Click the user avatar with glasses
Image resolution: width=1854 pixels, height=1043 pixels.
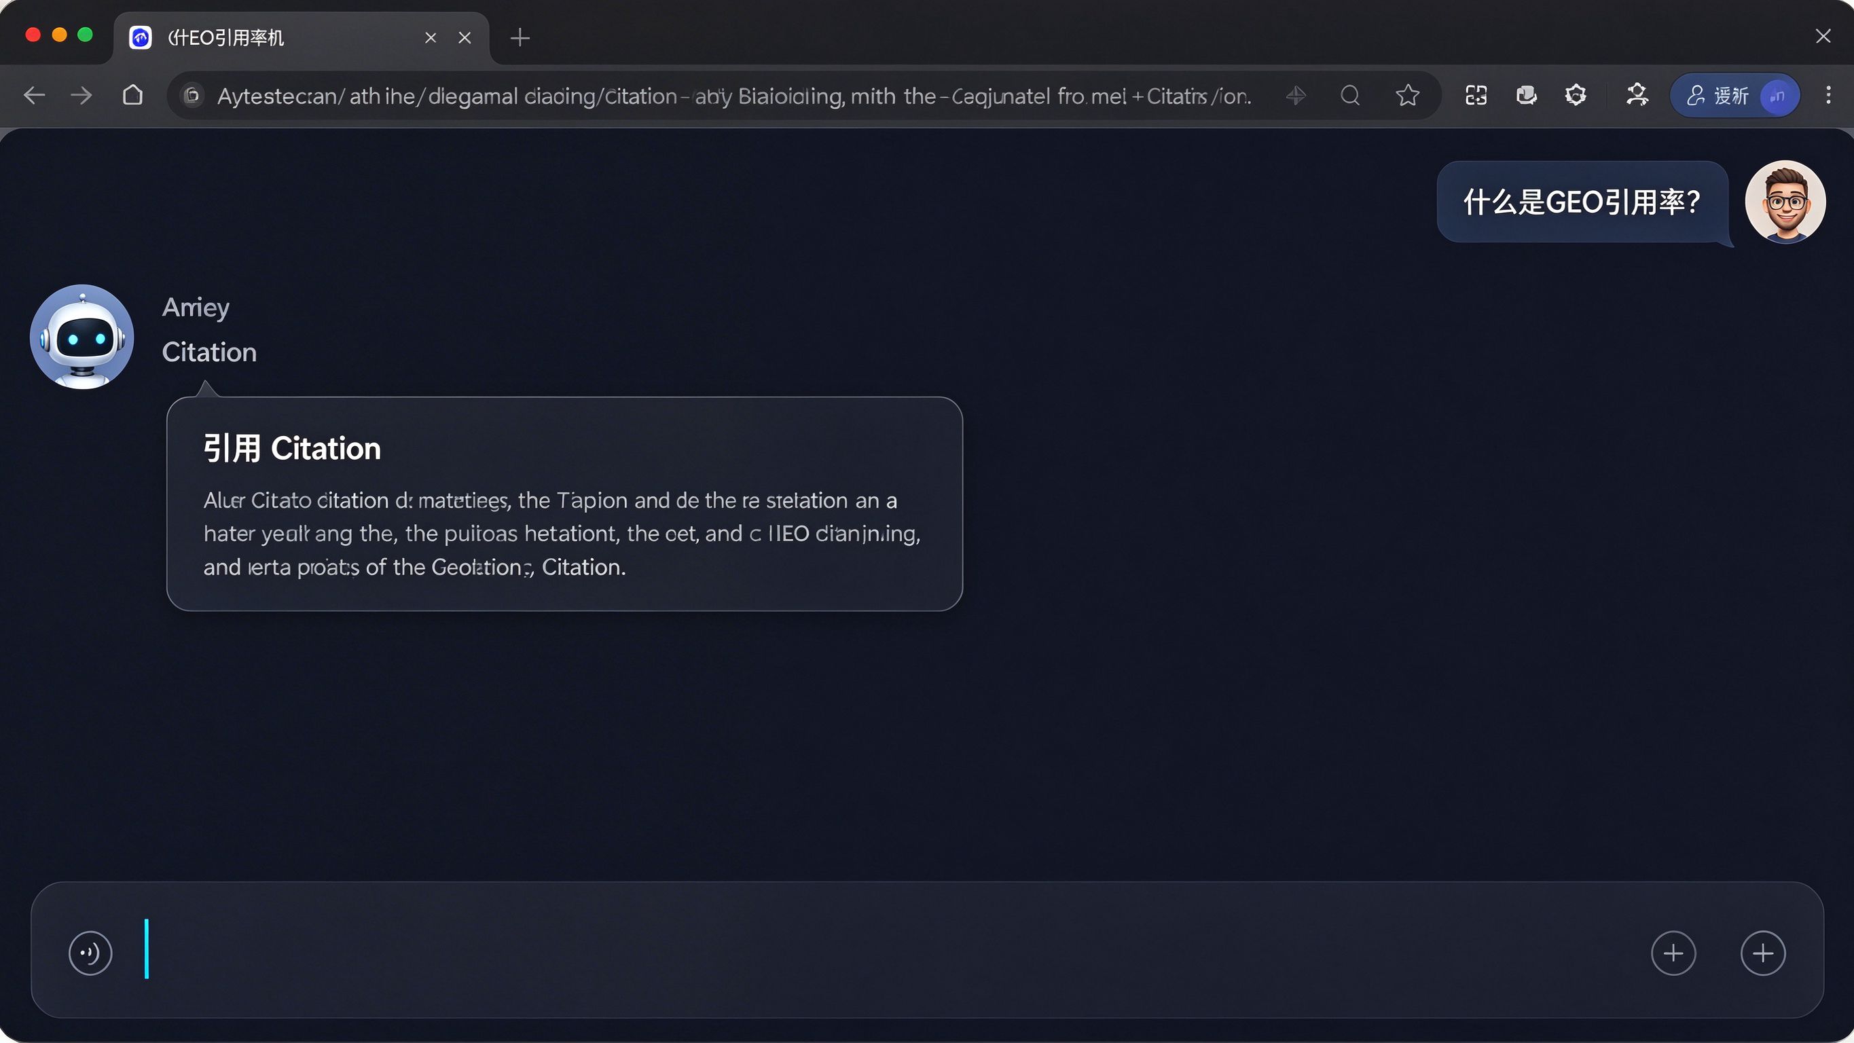[1785, 202]
